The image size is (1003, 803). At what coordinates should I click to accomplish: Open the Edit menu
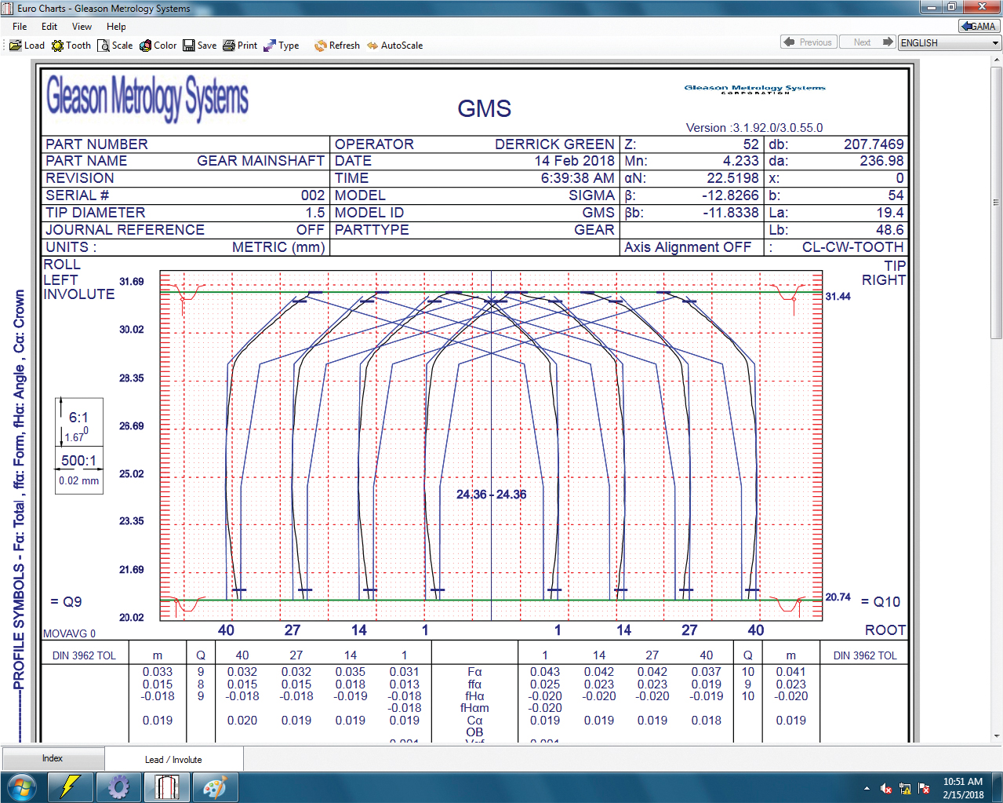click(x=49, y=26)
